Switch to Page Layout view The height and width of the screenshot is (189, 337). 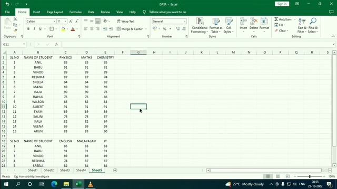click(277, 176)
